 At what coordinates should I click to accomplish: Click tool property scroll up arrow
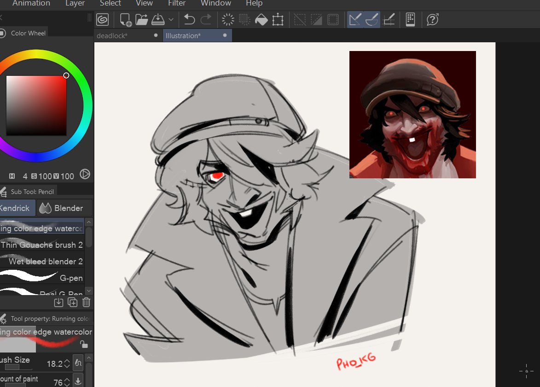pos(89,358)
